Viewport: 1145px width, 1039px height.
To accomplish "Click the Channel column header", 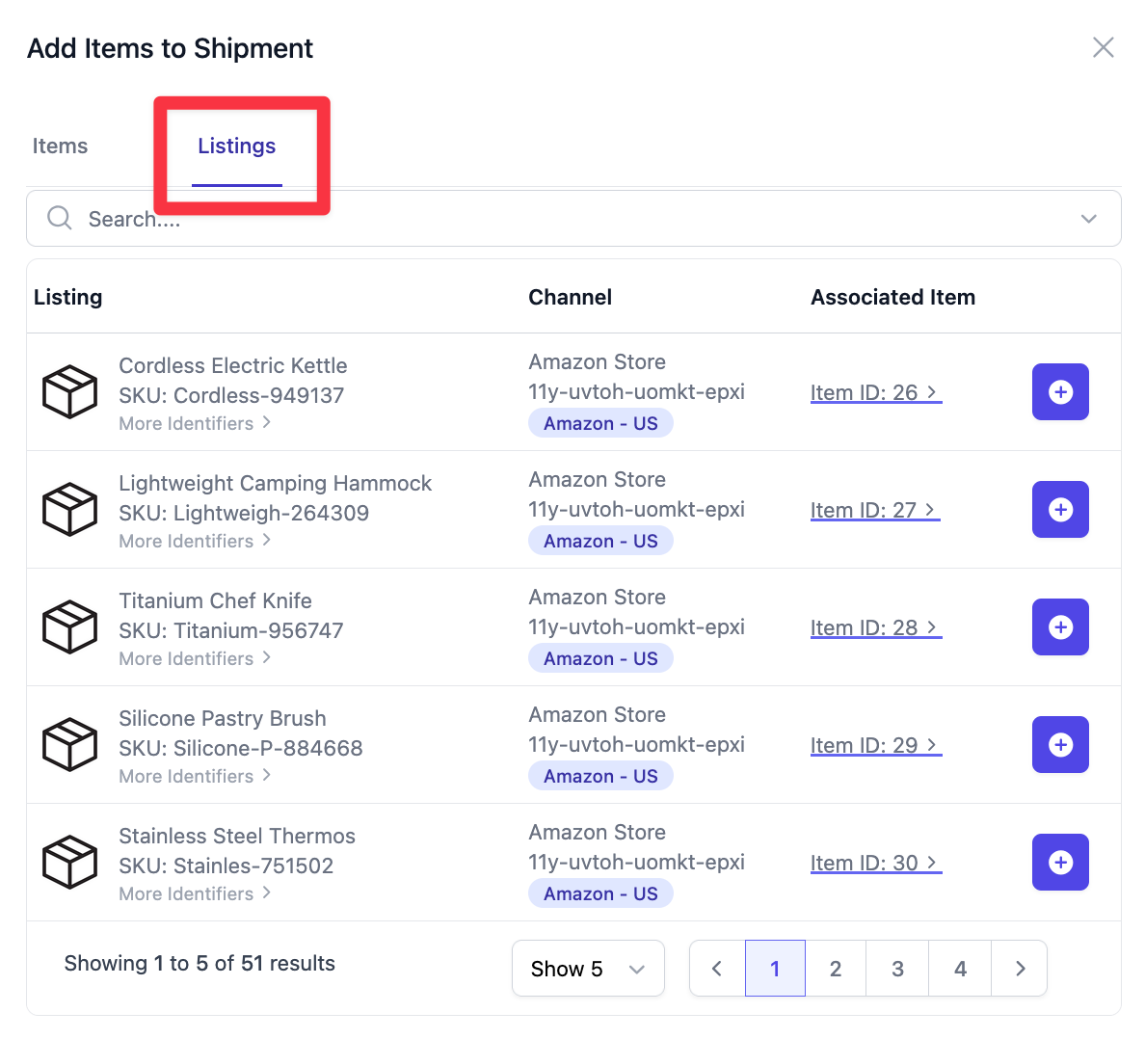I will pyautogui.click(x=571, y=297).
